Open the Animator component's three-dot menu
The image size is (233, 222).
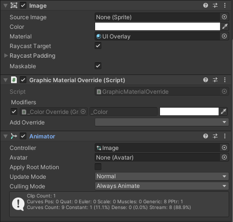[x=225, y=136]
